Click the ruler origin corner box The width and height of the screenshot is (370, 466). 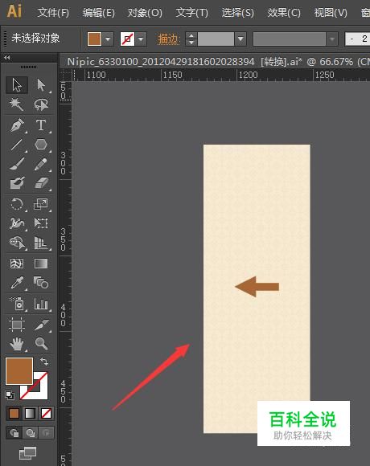(x=65, y=76)
